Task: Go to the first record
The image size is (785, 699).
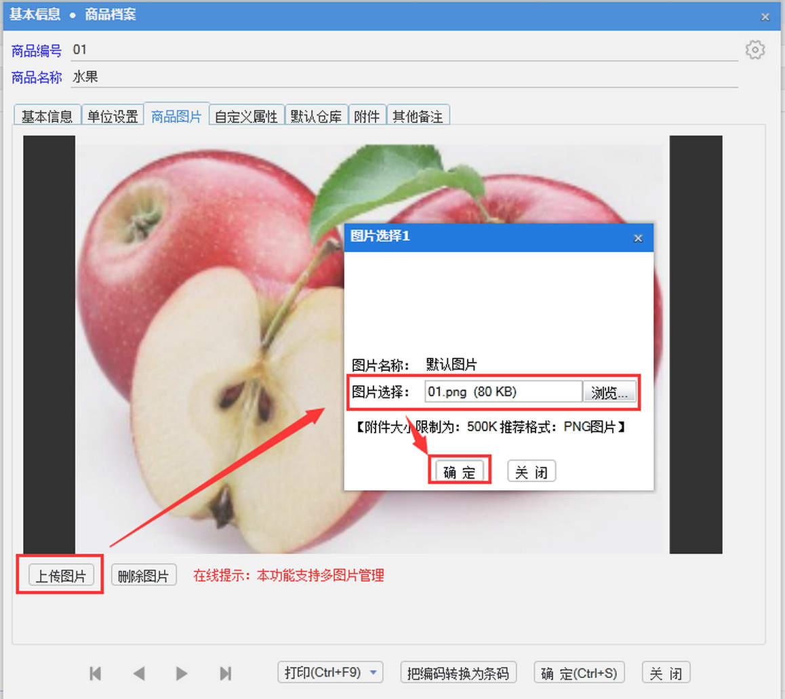Action: tap(96, 673)
